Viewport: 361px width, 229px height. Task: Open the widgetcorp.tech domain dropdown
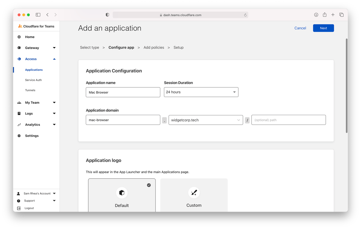pos(206,120)
